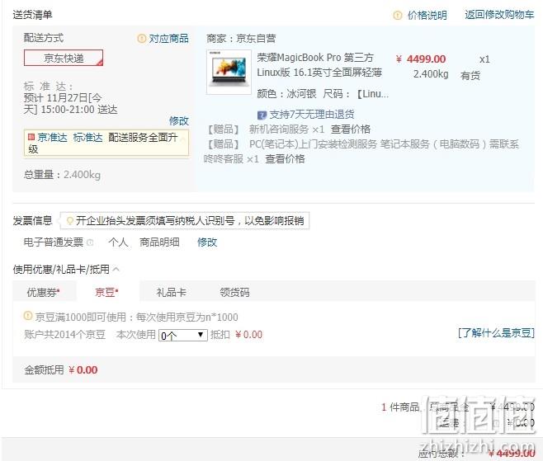Click the 标准达 link

click(x=88, y=138)
